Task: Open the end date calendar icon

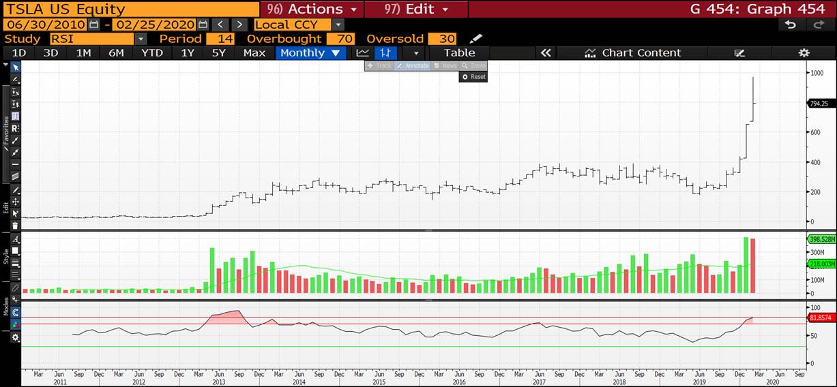Action: (x=203, y=25)
